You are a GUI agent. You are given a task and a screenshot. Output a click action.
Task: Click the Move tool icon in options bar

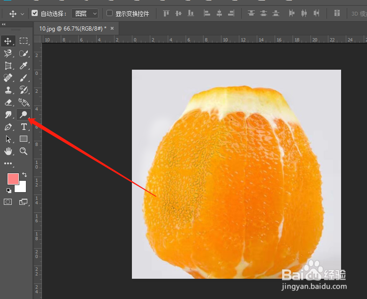pos(13,14)
